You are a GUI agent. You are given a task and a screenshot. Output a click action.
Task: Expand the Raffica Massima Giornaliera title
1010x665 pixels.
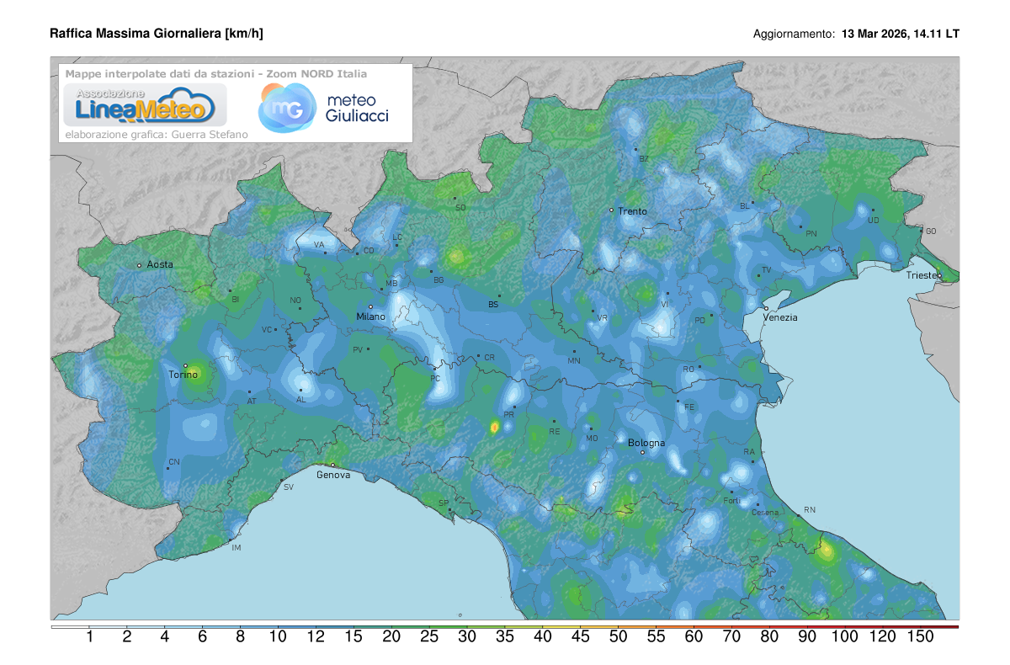click(x=157, y=33)
